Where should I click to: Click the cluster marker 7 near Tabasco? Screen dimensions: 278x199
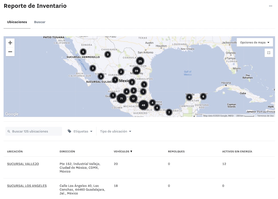tap(169, 112)
